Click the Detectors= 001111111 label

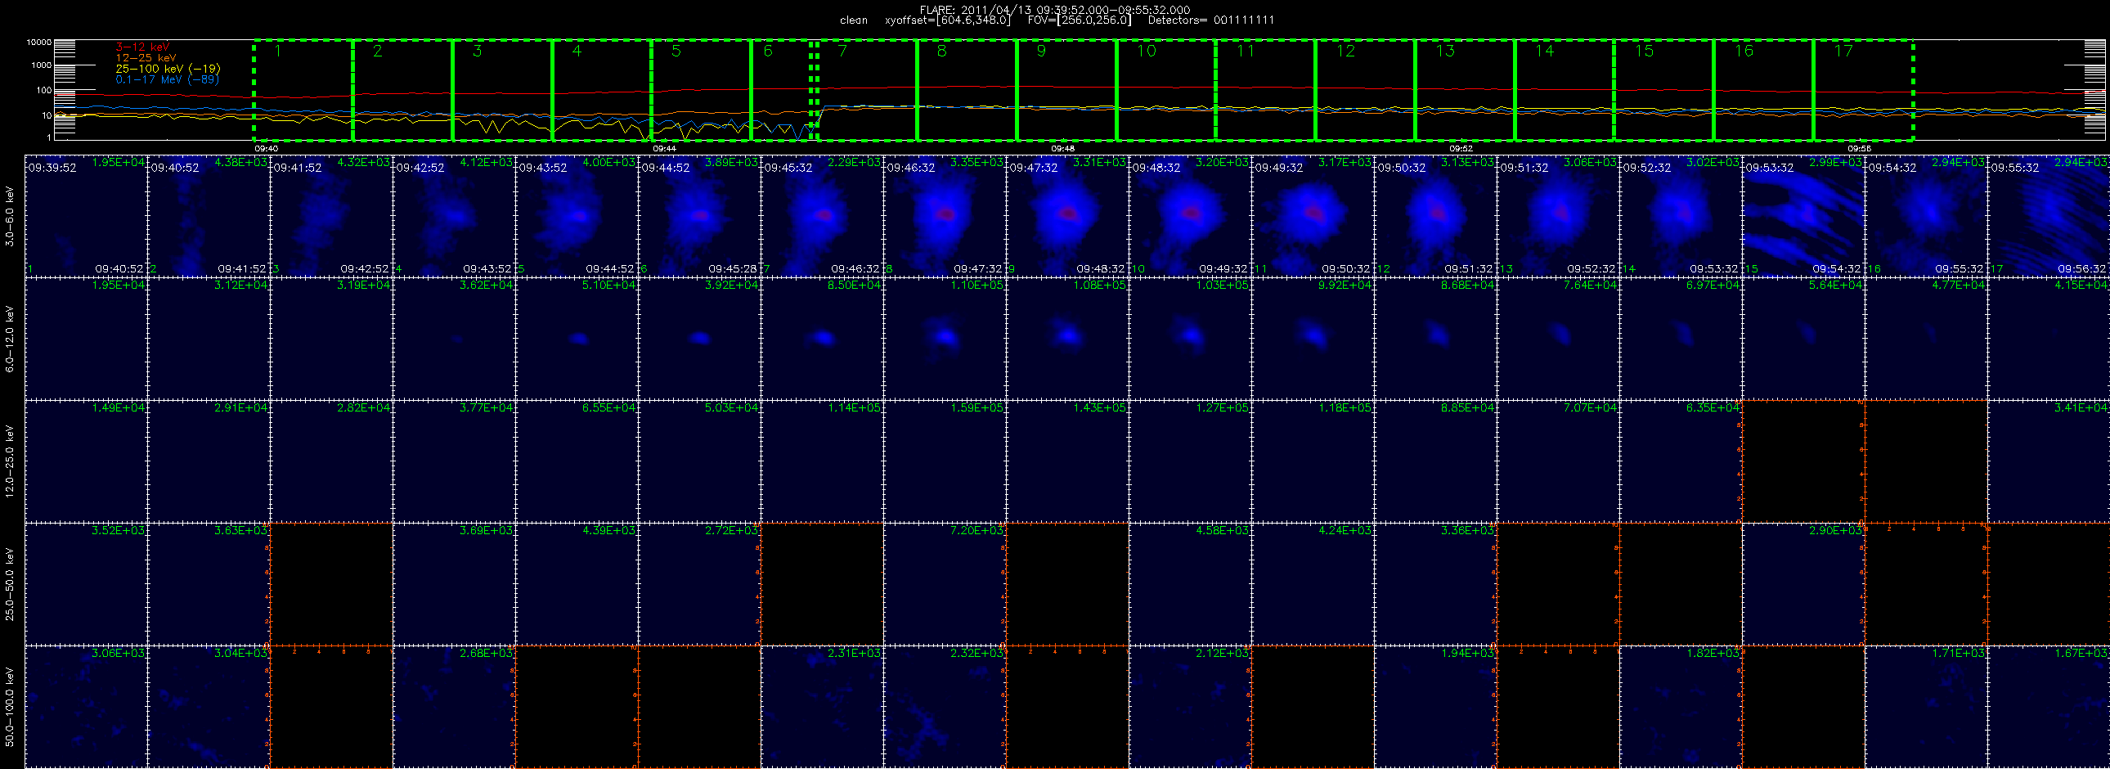pyautogui.click(x=1210, y=20)
